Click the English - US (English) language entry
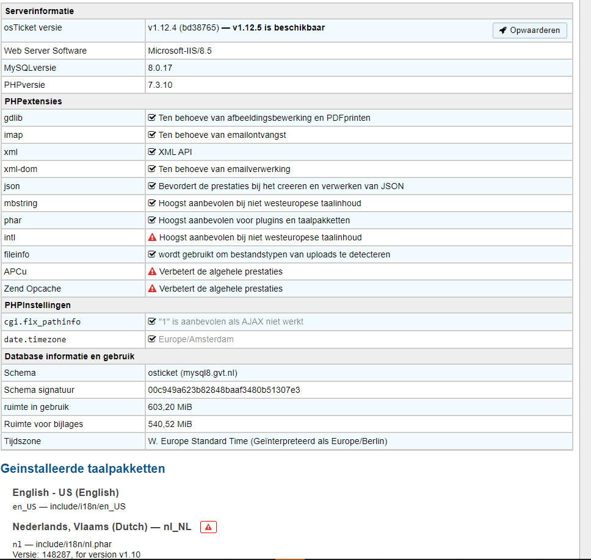The width and height of the screenshot is (591, 560). (65, 492)
